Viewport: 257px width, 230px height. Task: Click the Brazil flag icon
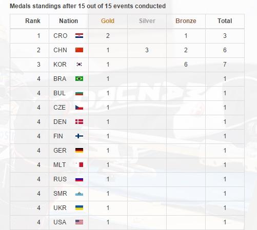[x=79, y=79]
